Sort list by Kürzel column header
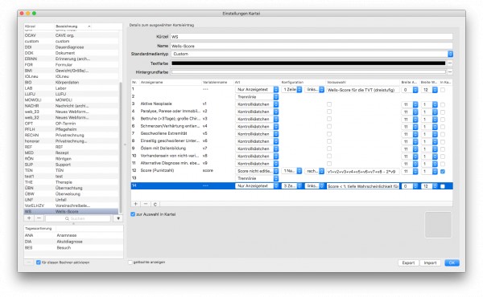This screenshot has height=297, width=483. pos(39,26)
